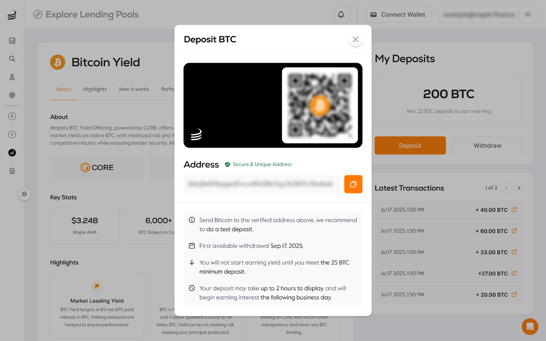Switch to the Highlights tab
This screenshot has width=546, height=341.
click(x=95, y=89)
